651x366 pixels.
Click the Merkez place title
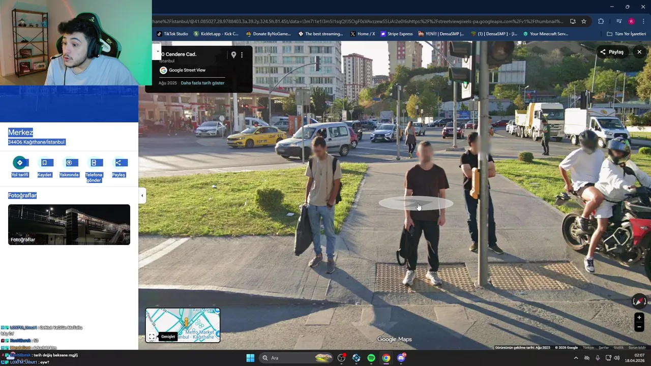[21, 132]
